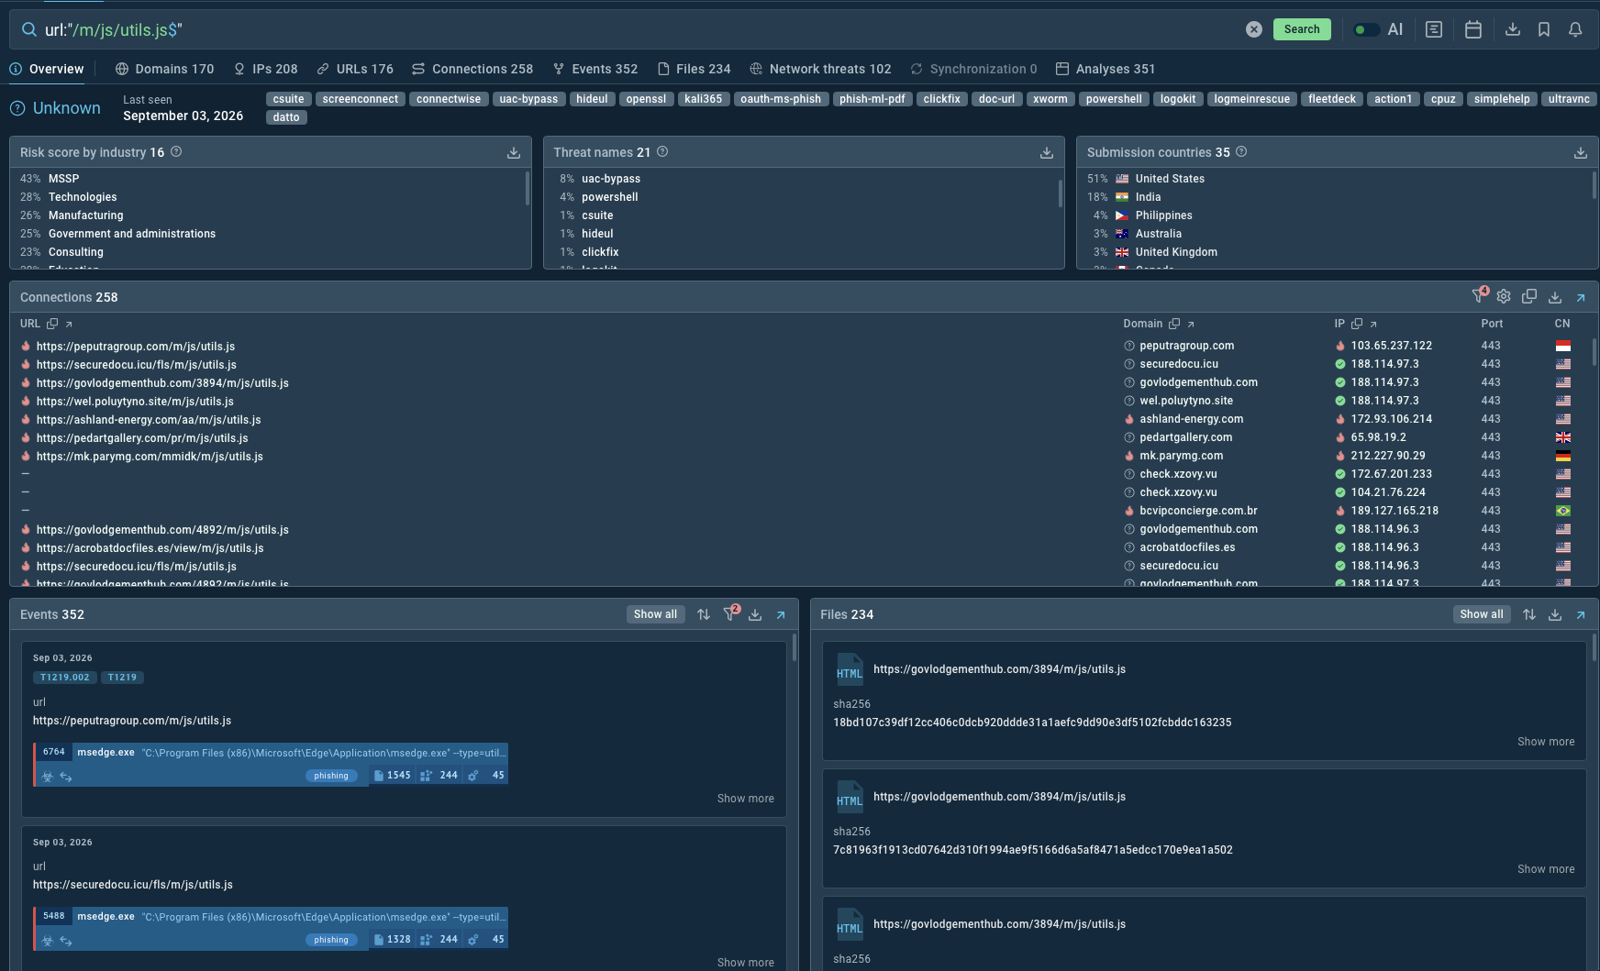Download Risk score by industry data
The height and width of the screenshot is (971, 1600).
514,152
